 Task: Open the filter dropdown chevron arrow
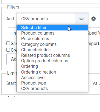pyautogui.click(x=81, y=19)
